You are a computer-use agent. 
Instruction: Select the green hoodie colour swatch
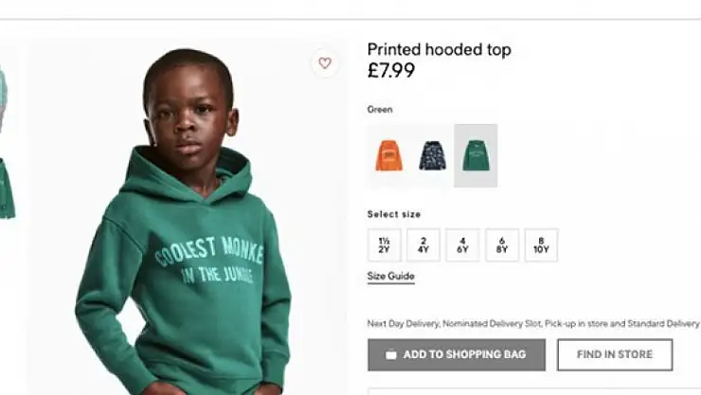pyautogui.click(x=476, y=155)
